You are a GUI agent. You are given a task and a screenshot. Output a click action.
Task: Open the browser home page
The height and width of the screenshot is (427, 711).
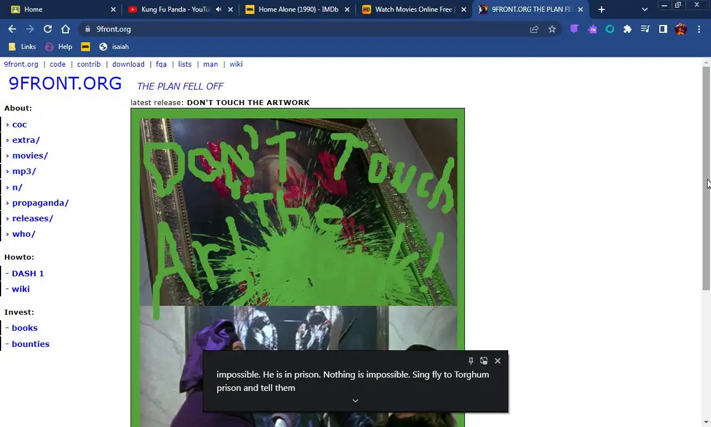click(x=66, y=29)
